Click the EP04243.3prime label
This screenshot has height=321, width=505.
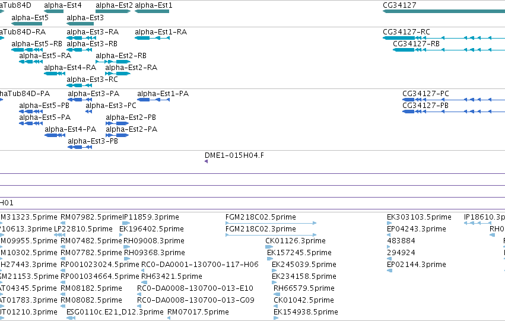coord(417,229)
